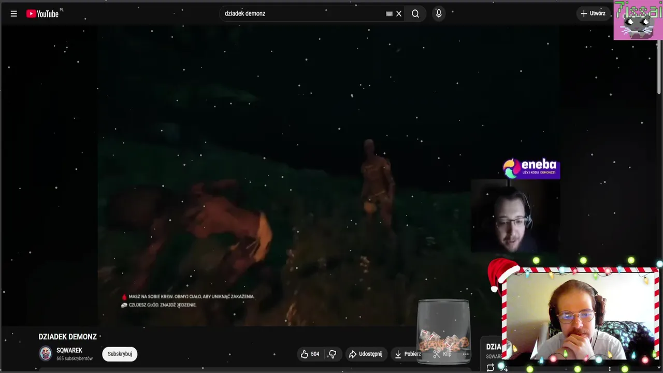Subscribe with the Subskrybuj button
The height and width of the screenshot is (373, 663).
pyautogui.click(x=120, y=354)
